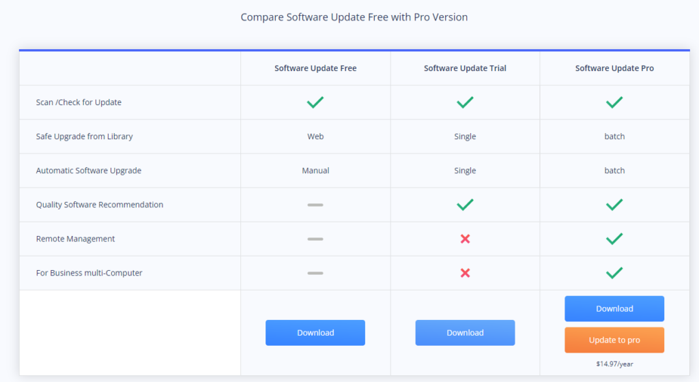Click red X for Business multi-Computer in Trial
The width and height of the screenshot is (699, 382).
[465, 273]
